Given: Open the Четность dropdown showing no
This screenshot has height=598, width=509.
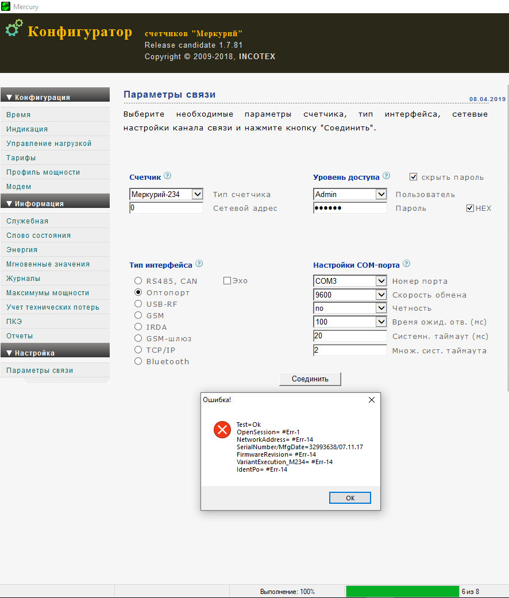Looking at the screenshot, I should click(x=350, y=308).
